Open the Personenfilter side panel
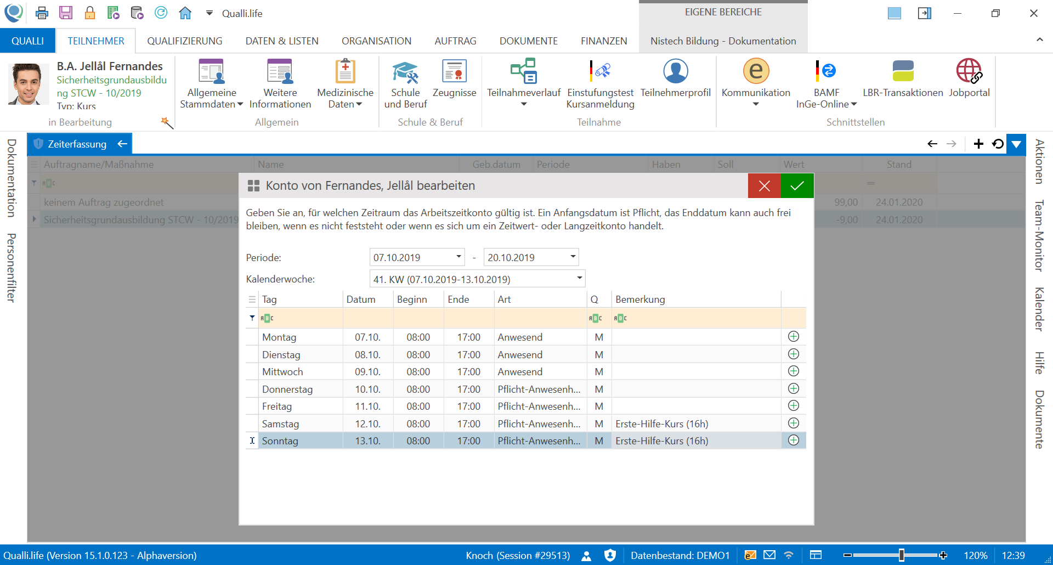The image size is (1053, 565). click(x=11, y=268)
